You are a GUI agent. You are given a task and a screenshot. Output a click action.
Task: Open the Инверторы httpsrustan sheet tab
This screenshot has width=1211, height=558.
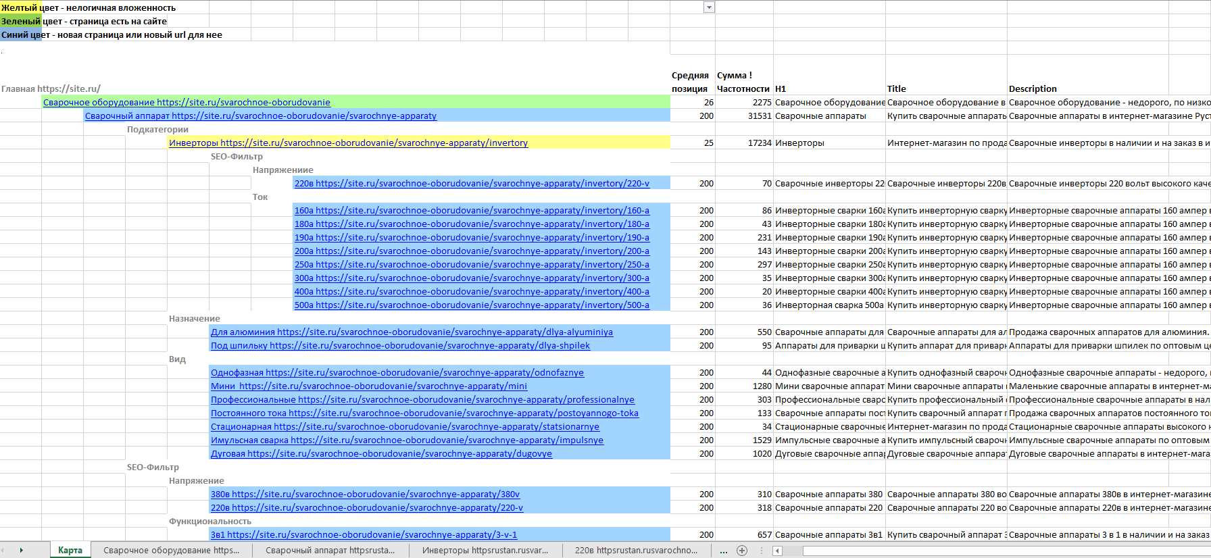(485, 551)
